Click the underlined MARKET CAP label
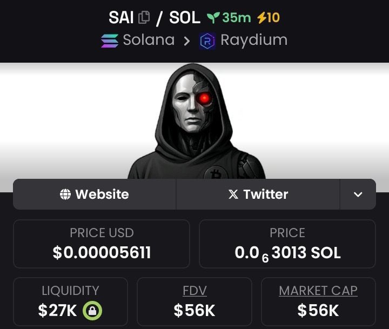Viewport: 389px width, 329px height. [x=318, y=291]
